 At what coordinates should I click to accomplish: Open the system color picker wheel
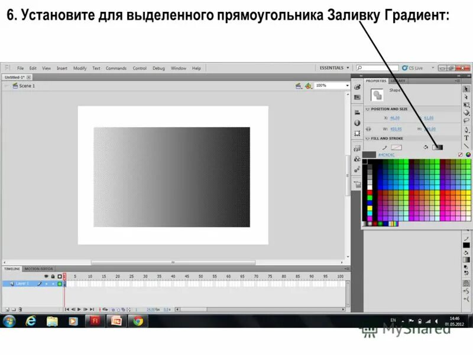[468, 154]
